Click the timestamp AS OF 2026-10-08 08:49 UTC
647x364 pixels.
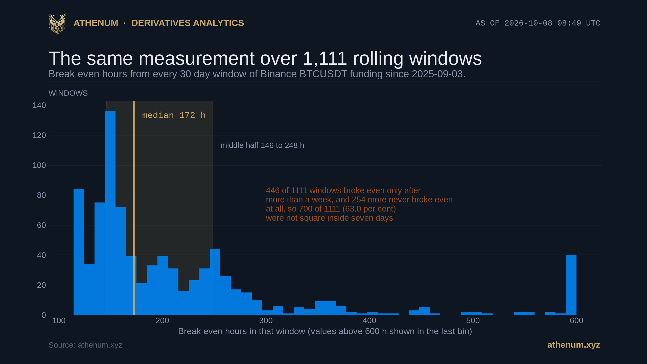click(x=538, y=23)
